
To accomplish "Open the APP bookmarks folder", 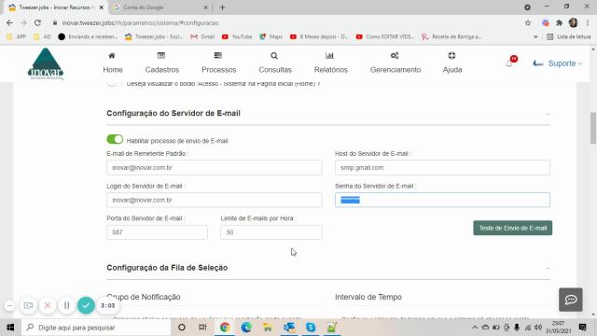I will [x=17, y=36].
